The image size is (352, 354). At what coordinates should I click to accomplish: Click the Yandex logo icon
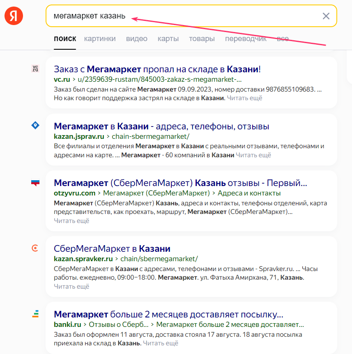point(14,16)
